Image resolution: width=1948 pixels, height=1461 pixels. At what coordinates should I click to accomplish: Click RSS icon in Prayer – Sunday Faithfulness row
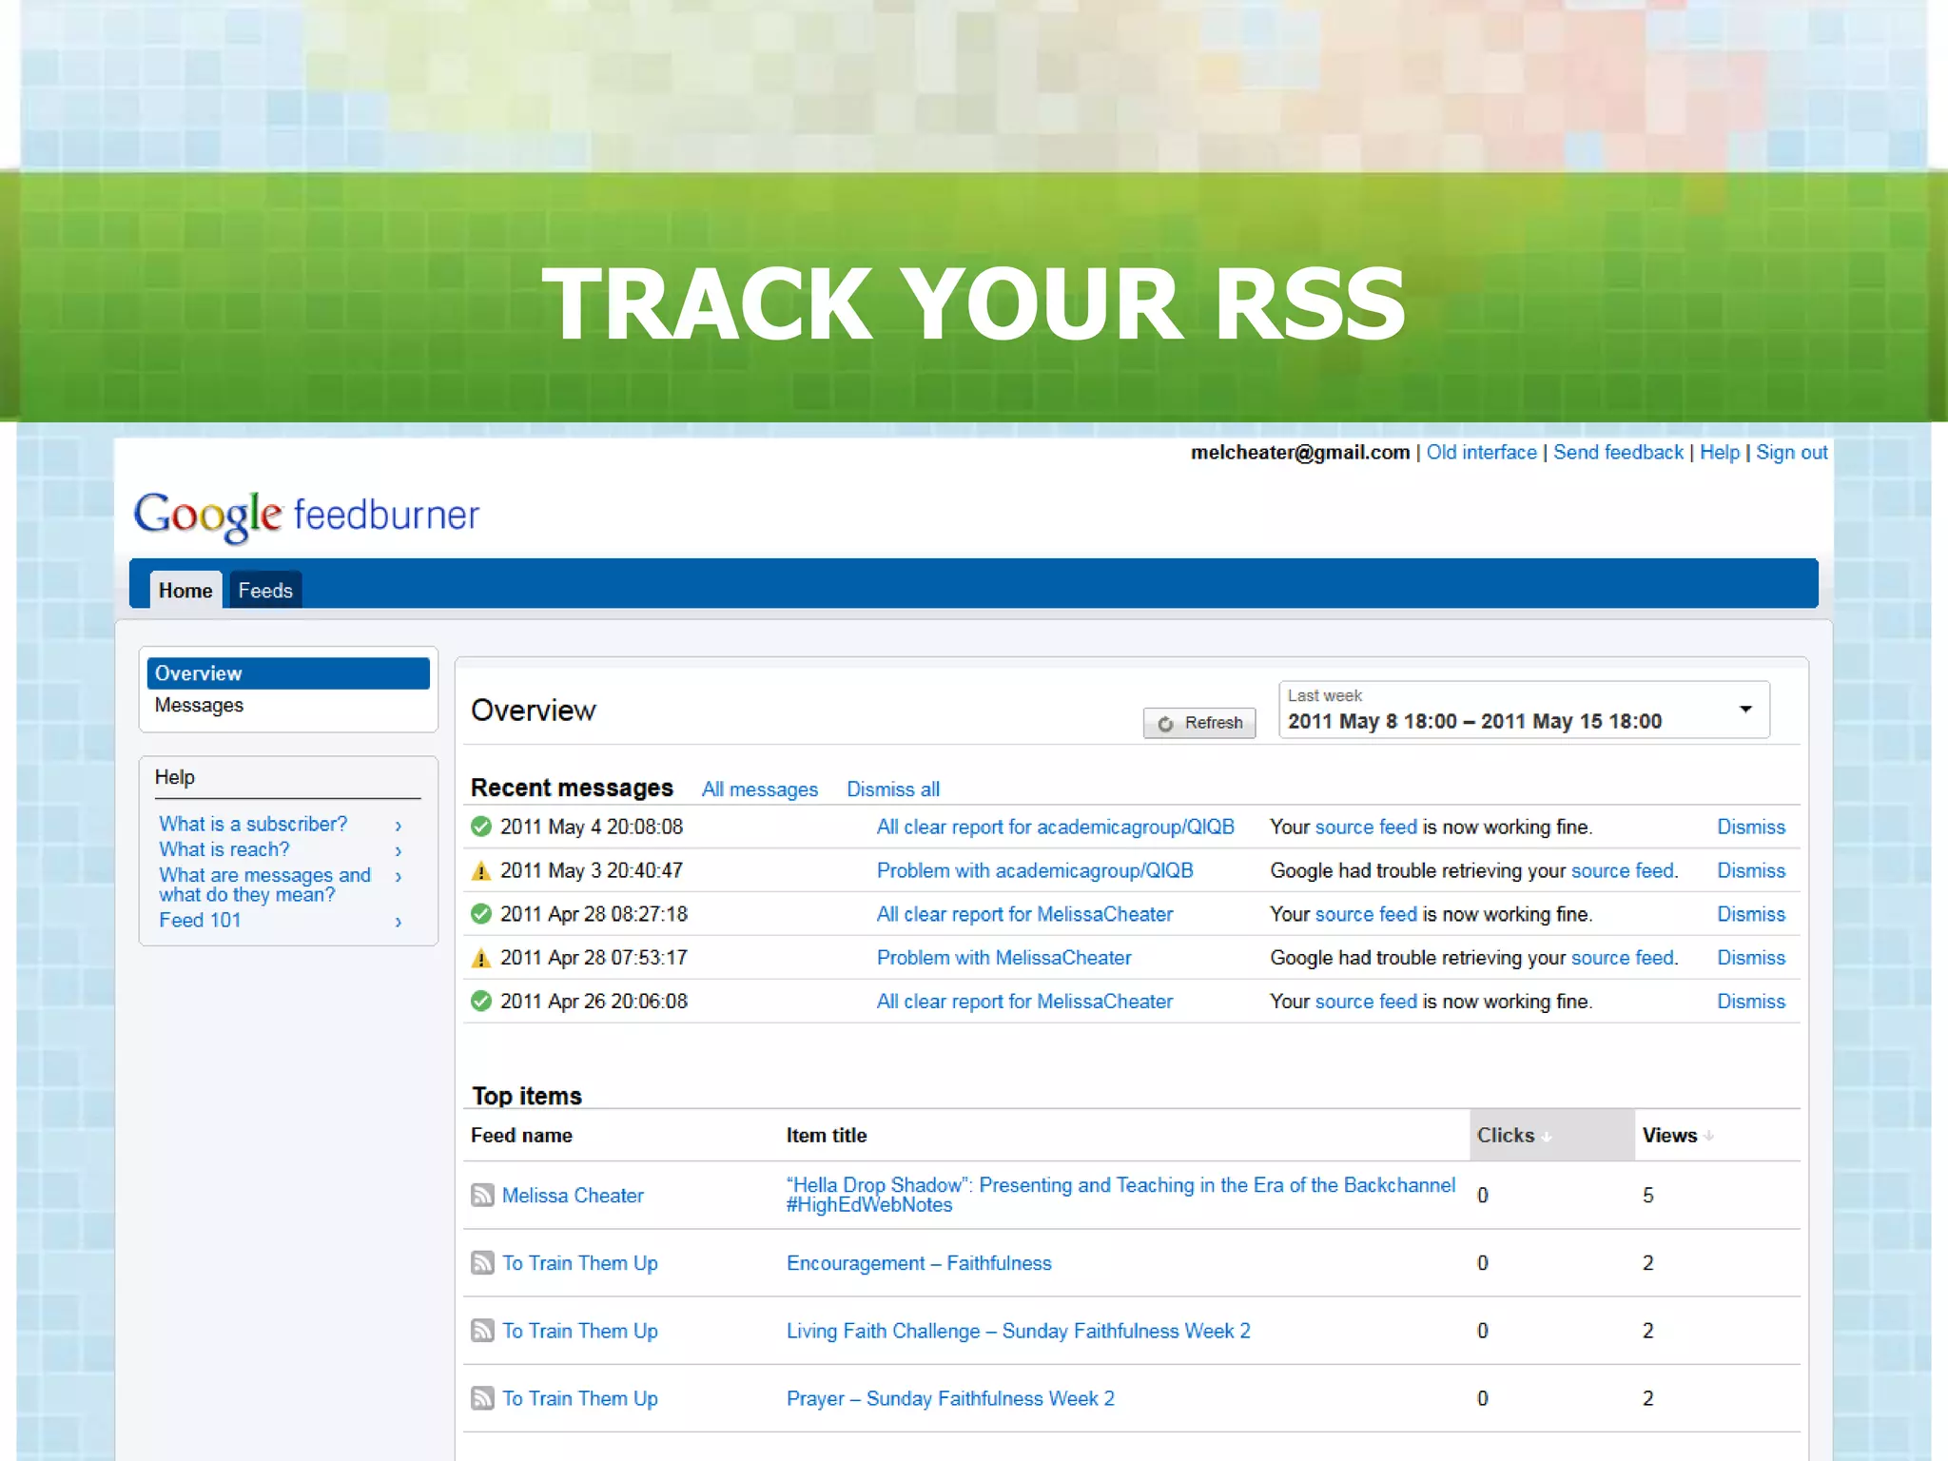coord(482,1397)
